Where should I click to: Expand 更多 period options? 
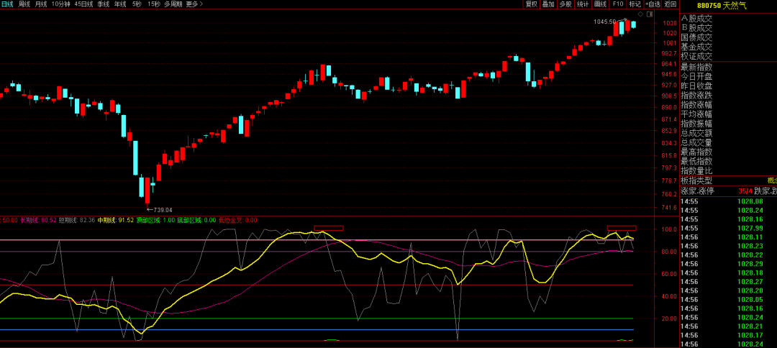point(194,4)
